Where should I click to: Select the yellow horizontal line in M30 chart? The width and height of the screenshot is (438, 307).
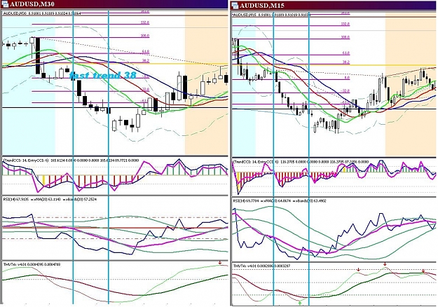pyautogui.click(x=115, y=64)
